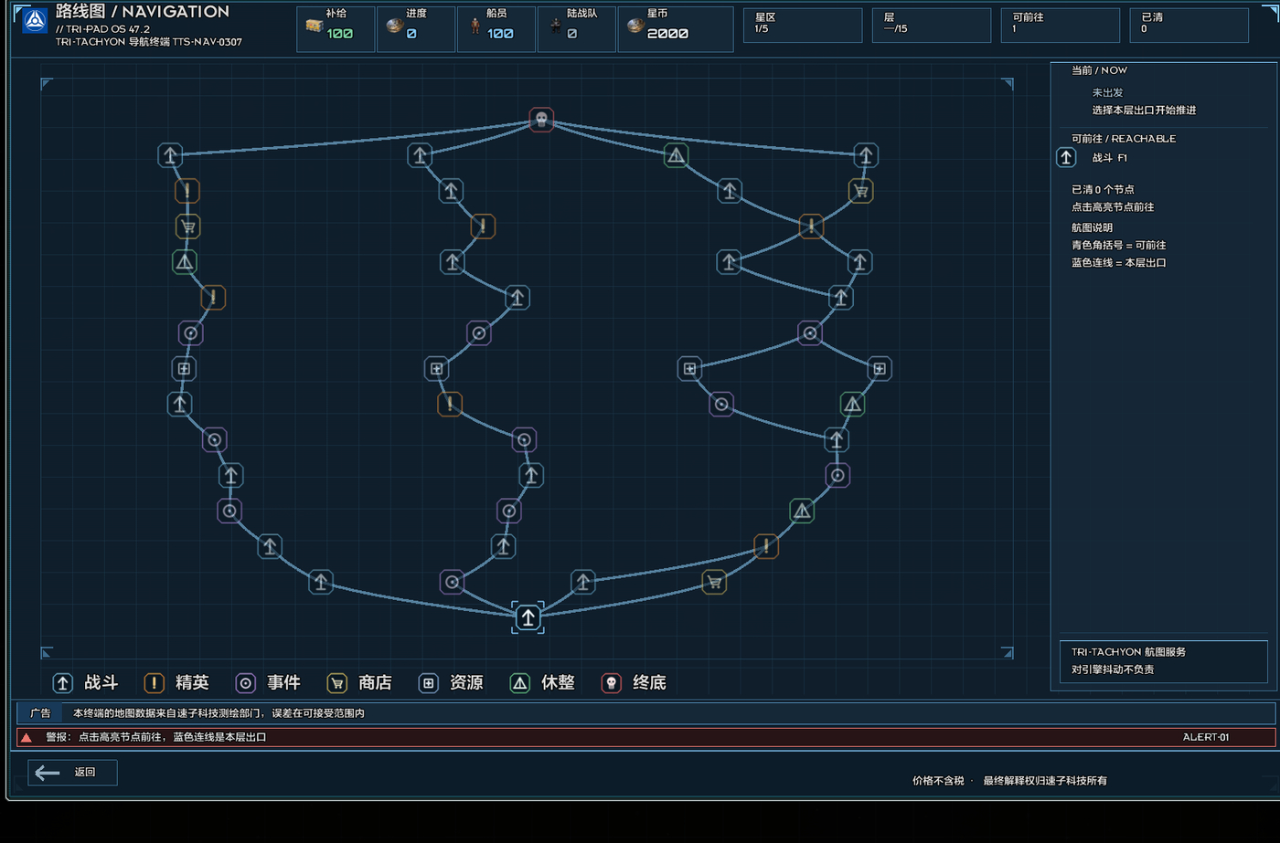Click the shop cart legend icon
This screenshot has height=843, width=1280.
coord(336,682)
